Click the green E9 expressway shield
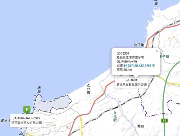The height and width of the screenshot is (136, 180). click(x=165, y=121)
